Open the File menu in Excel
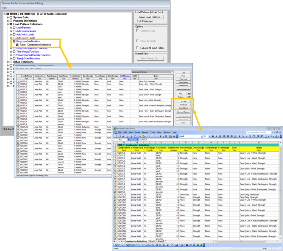The width and height of the screenshot is (283, 251). coord(120,133)
